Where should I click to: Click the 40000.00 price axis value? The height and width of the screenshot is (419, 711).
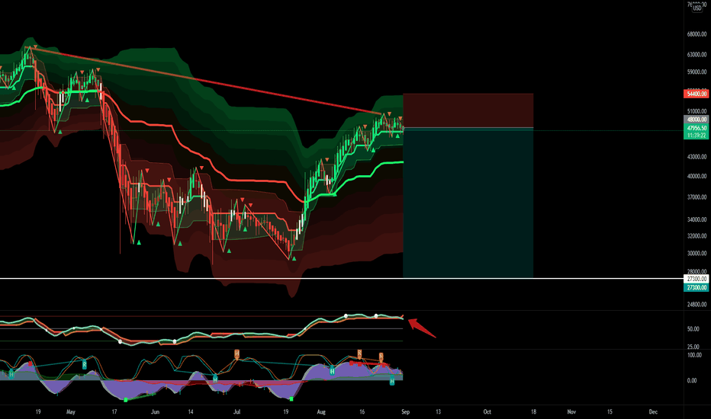click(x=697, y=176)
